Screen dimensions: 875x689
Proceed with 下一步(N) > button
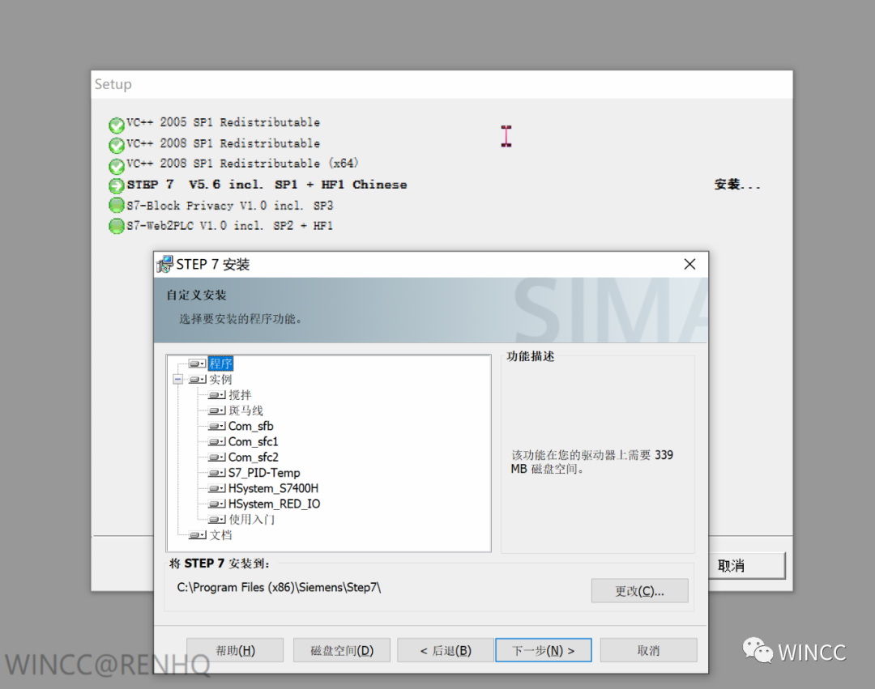coord(544,650)
